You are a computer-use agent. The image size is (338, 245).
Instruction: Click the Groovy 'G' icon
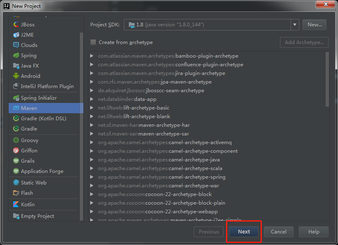click(16, 140)
